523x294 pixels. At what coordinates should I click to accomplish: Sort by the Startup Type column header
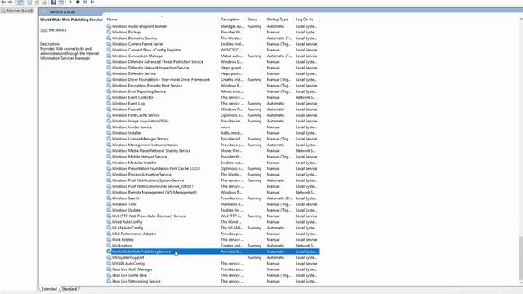pos(279,20)
